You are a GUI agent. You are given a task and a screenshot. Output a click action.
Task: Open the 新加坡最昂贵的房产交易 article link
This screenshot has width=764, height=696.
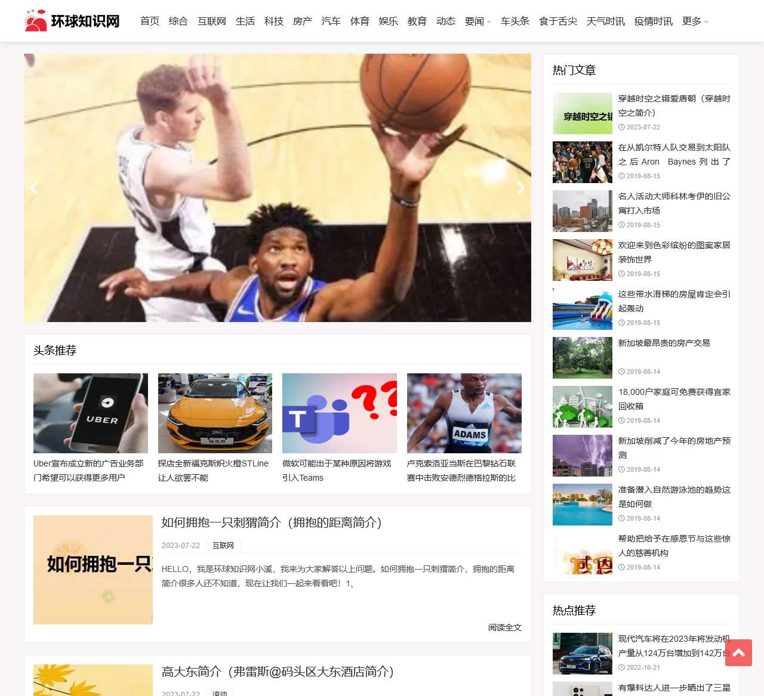[664, 343]
